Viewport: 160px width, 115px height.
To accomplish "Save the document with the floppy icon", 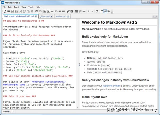I will tap(12, 11).
